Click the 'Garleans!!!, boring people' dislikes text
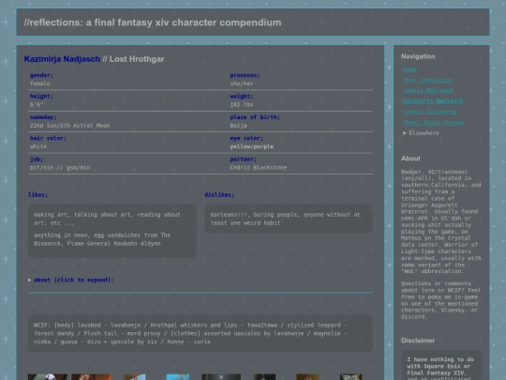 click(x=285, y=219)
